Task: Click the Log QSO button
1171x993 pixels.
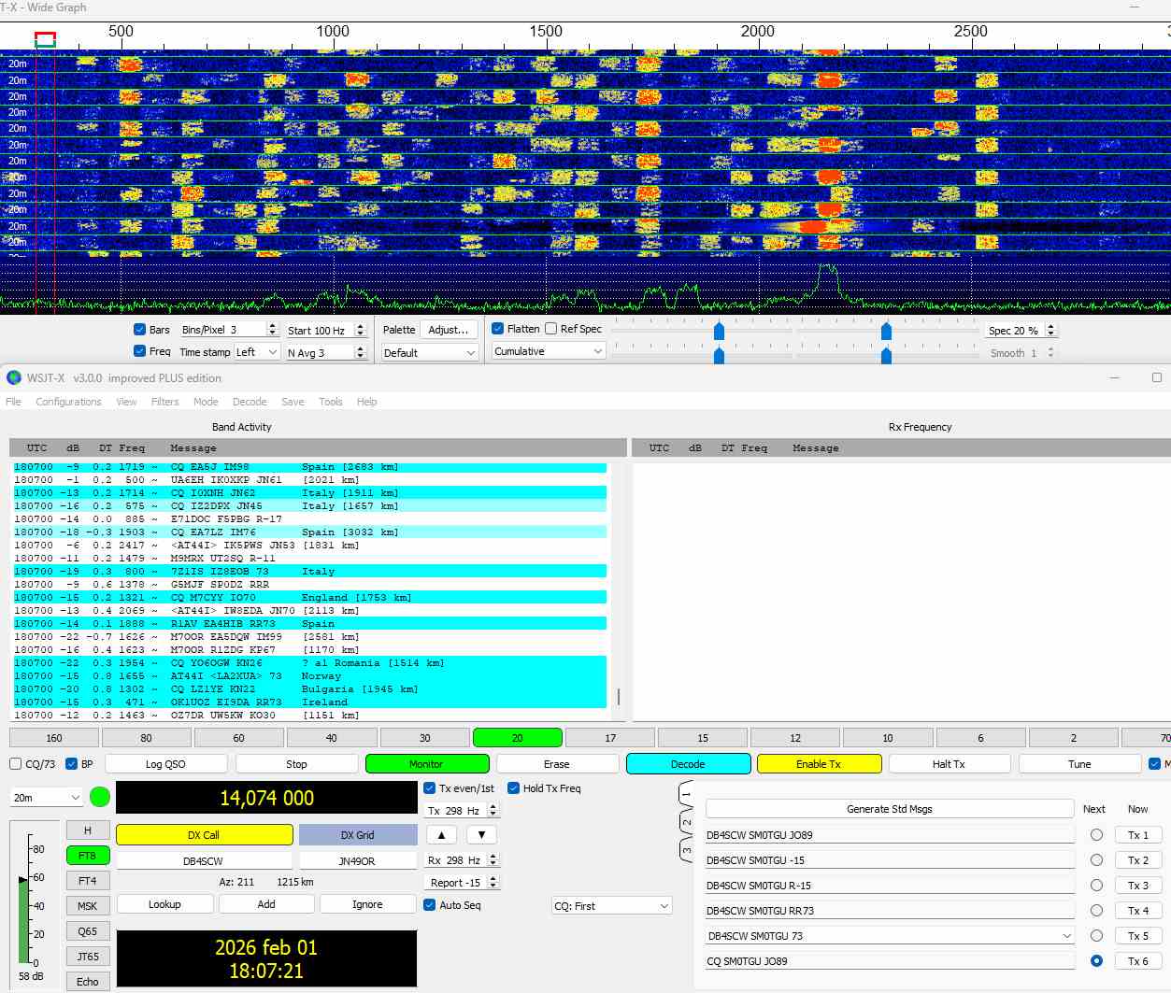Action: tap(165, 764)
